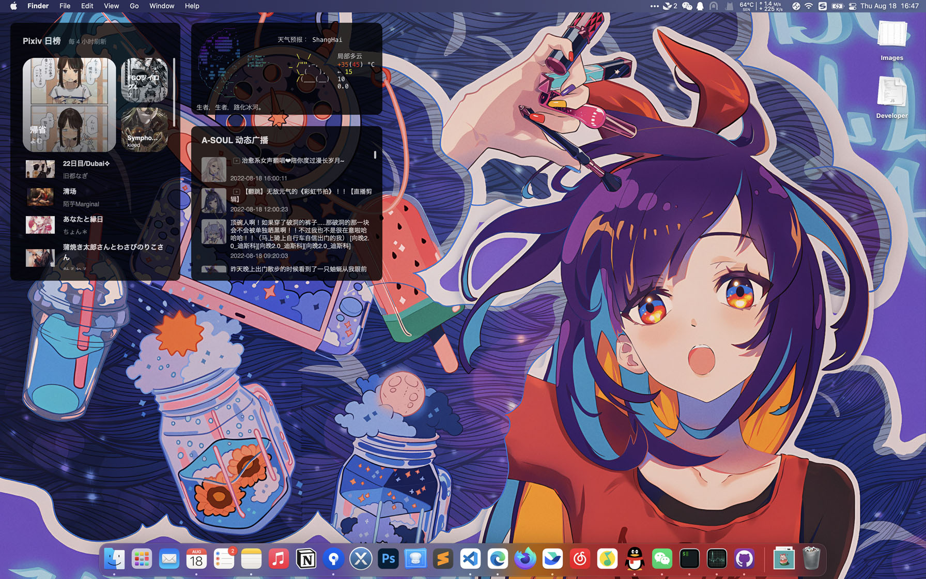Open Pixiv entry 清场 by 陌芋Marginal
926x579 pixels.
point(96,197)
